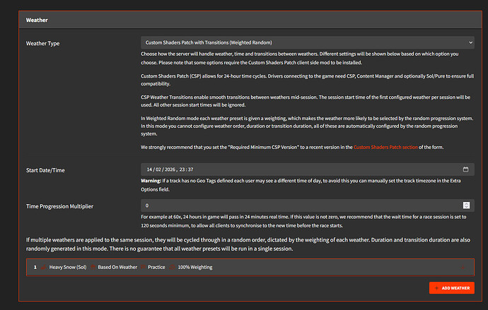Click the 100% Weighting value
The image size is (488, 310).
click(194, 267)
